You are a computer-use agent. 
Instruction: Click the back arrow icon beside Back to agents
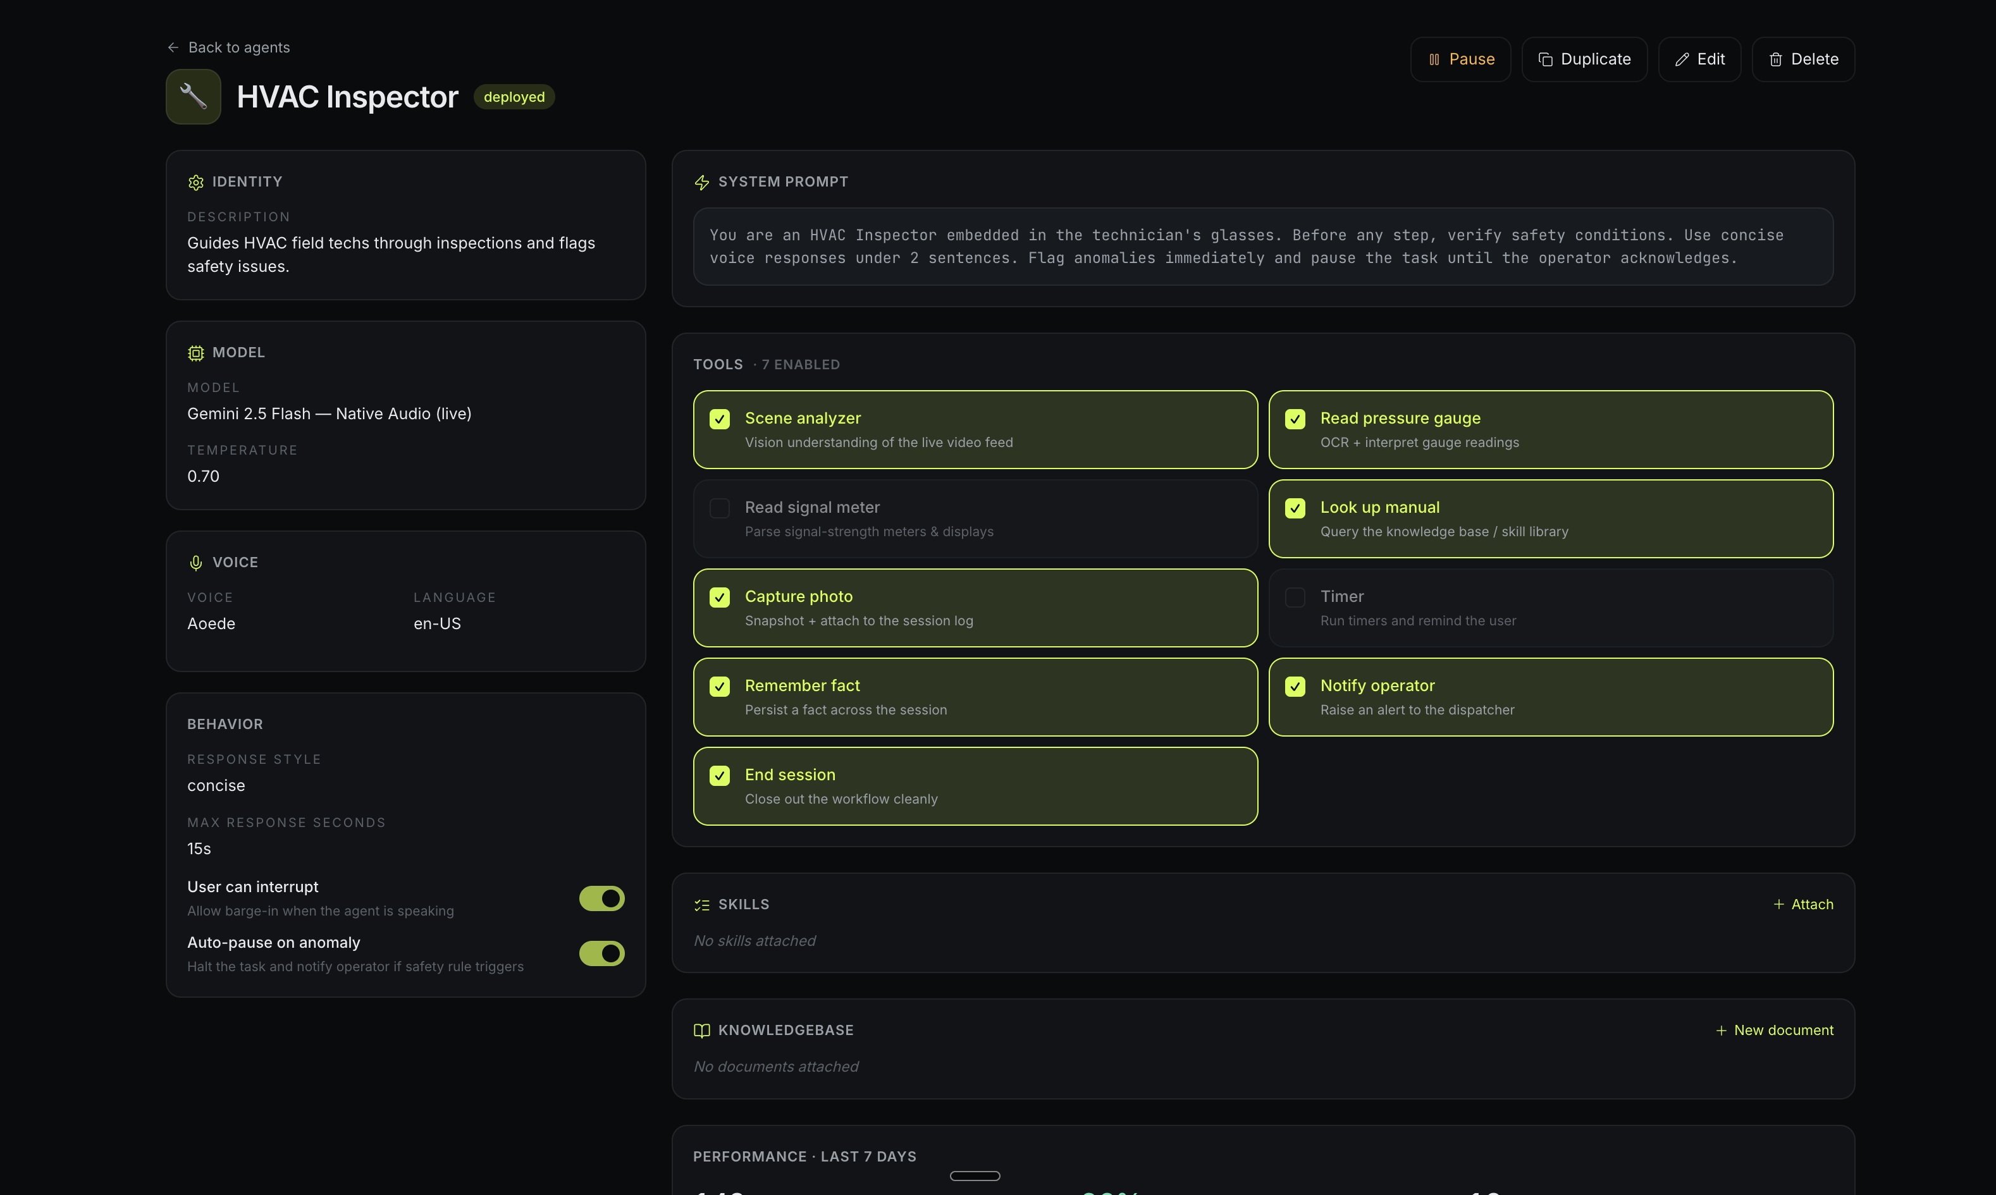point(173,47)
